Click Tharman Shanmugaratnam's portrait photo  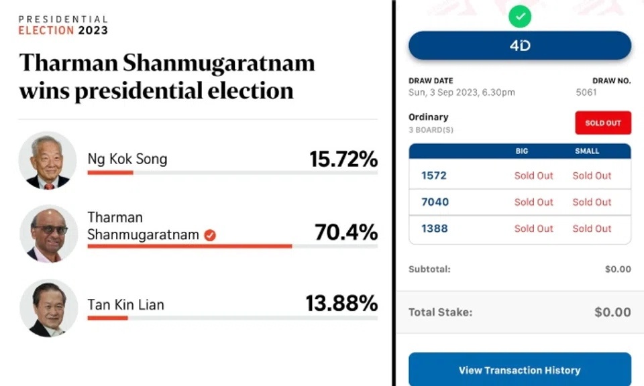pos(48,233)
